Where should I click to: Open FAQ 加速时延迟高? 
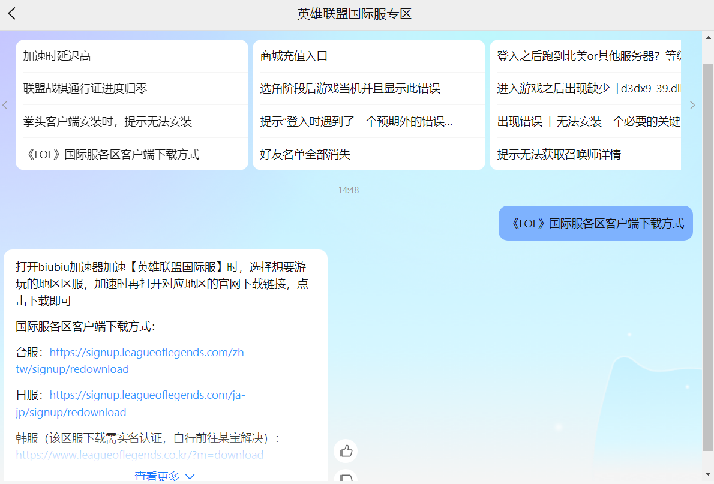click(132, 56)
